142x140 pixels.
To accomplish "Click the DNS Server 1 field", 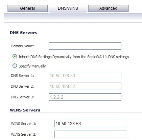I will click(85, 76).
